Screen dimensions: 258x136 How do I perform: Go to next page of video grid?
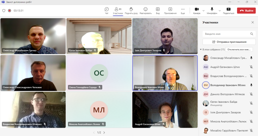click(104, 132)
